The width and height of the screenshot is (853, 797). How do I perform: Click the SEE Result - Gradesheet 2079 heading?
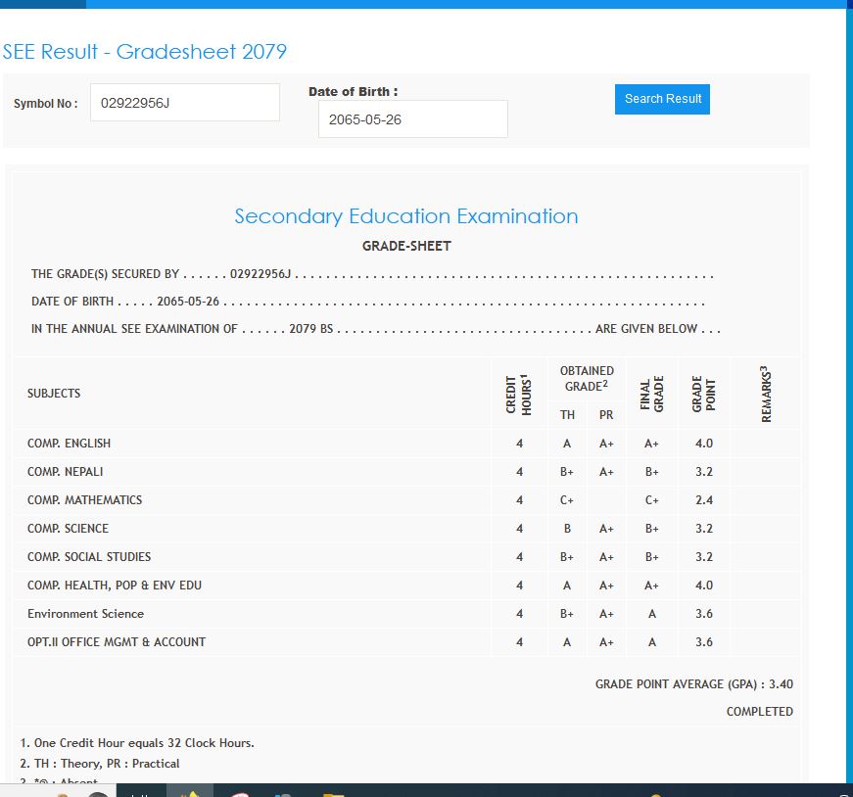point(145,52)
